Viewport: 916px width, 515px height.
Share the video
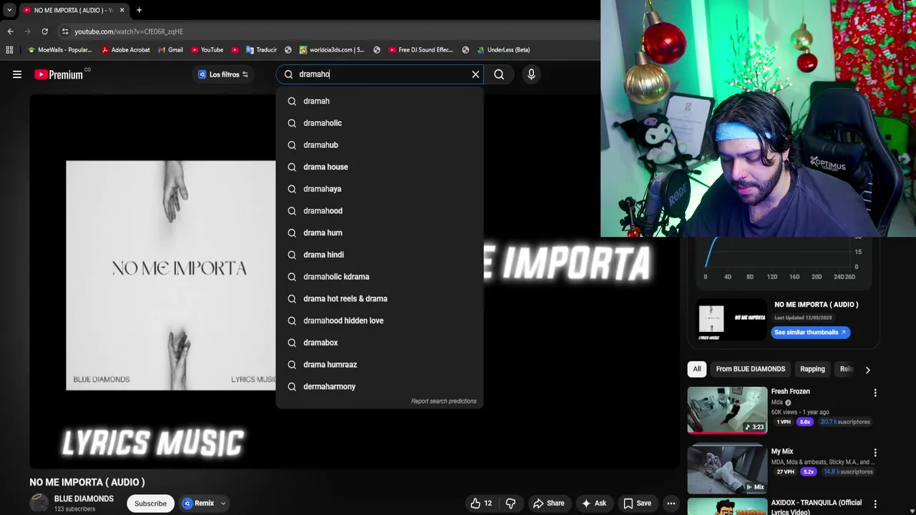pyautogui.click(x=548, y=504)
